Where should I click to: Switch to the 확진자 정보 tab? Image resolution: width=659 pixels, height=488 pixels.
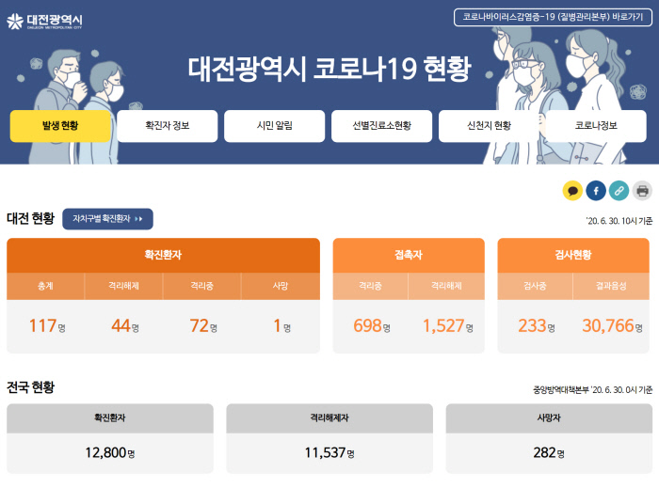tap(168, 126)
